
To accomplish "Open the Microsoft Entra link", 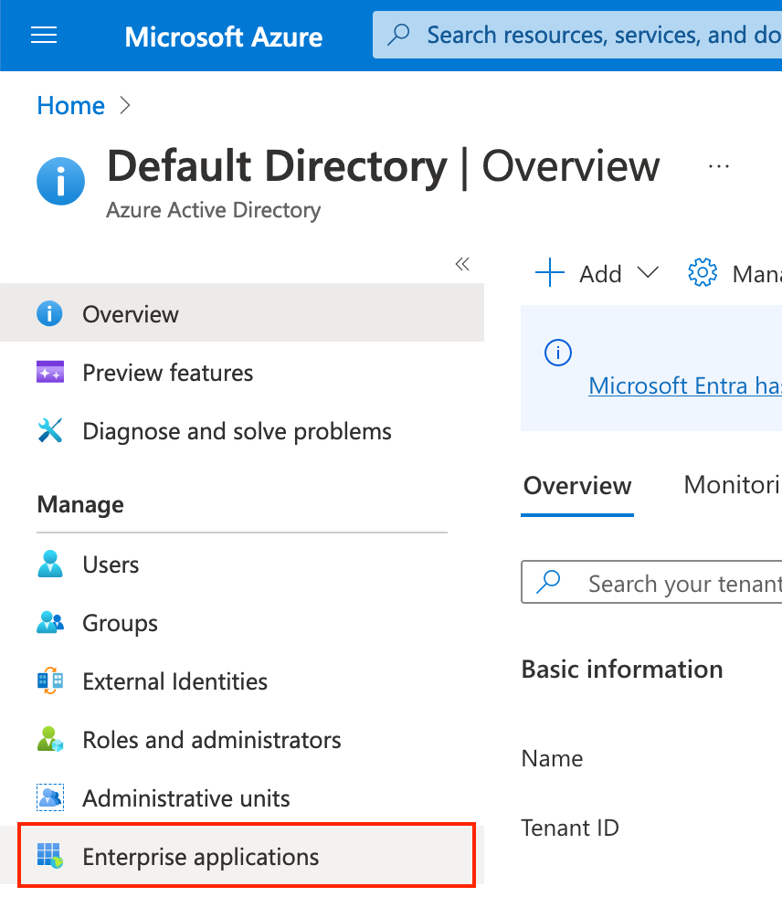I will [x=685, y=385].
